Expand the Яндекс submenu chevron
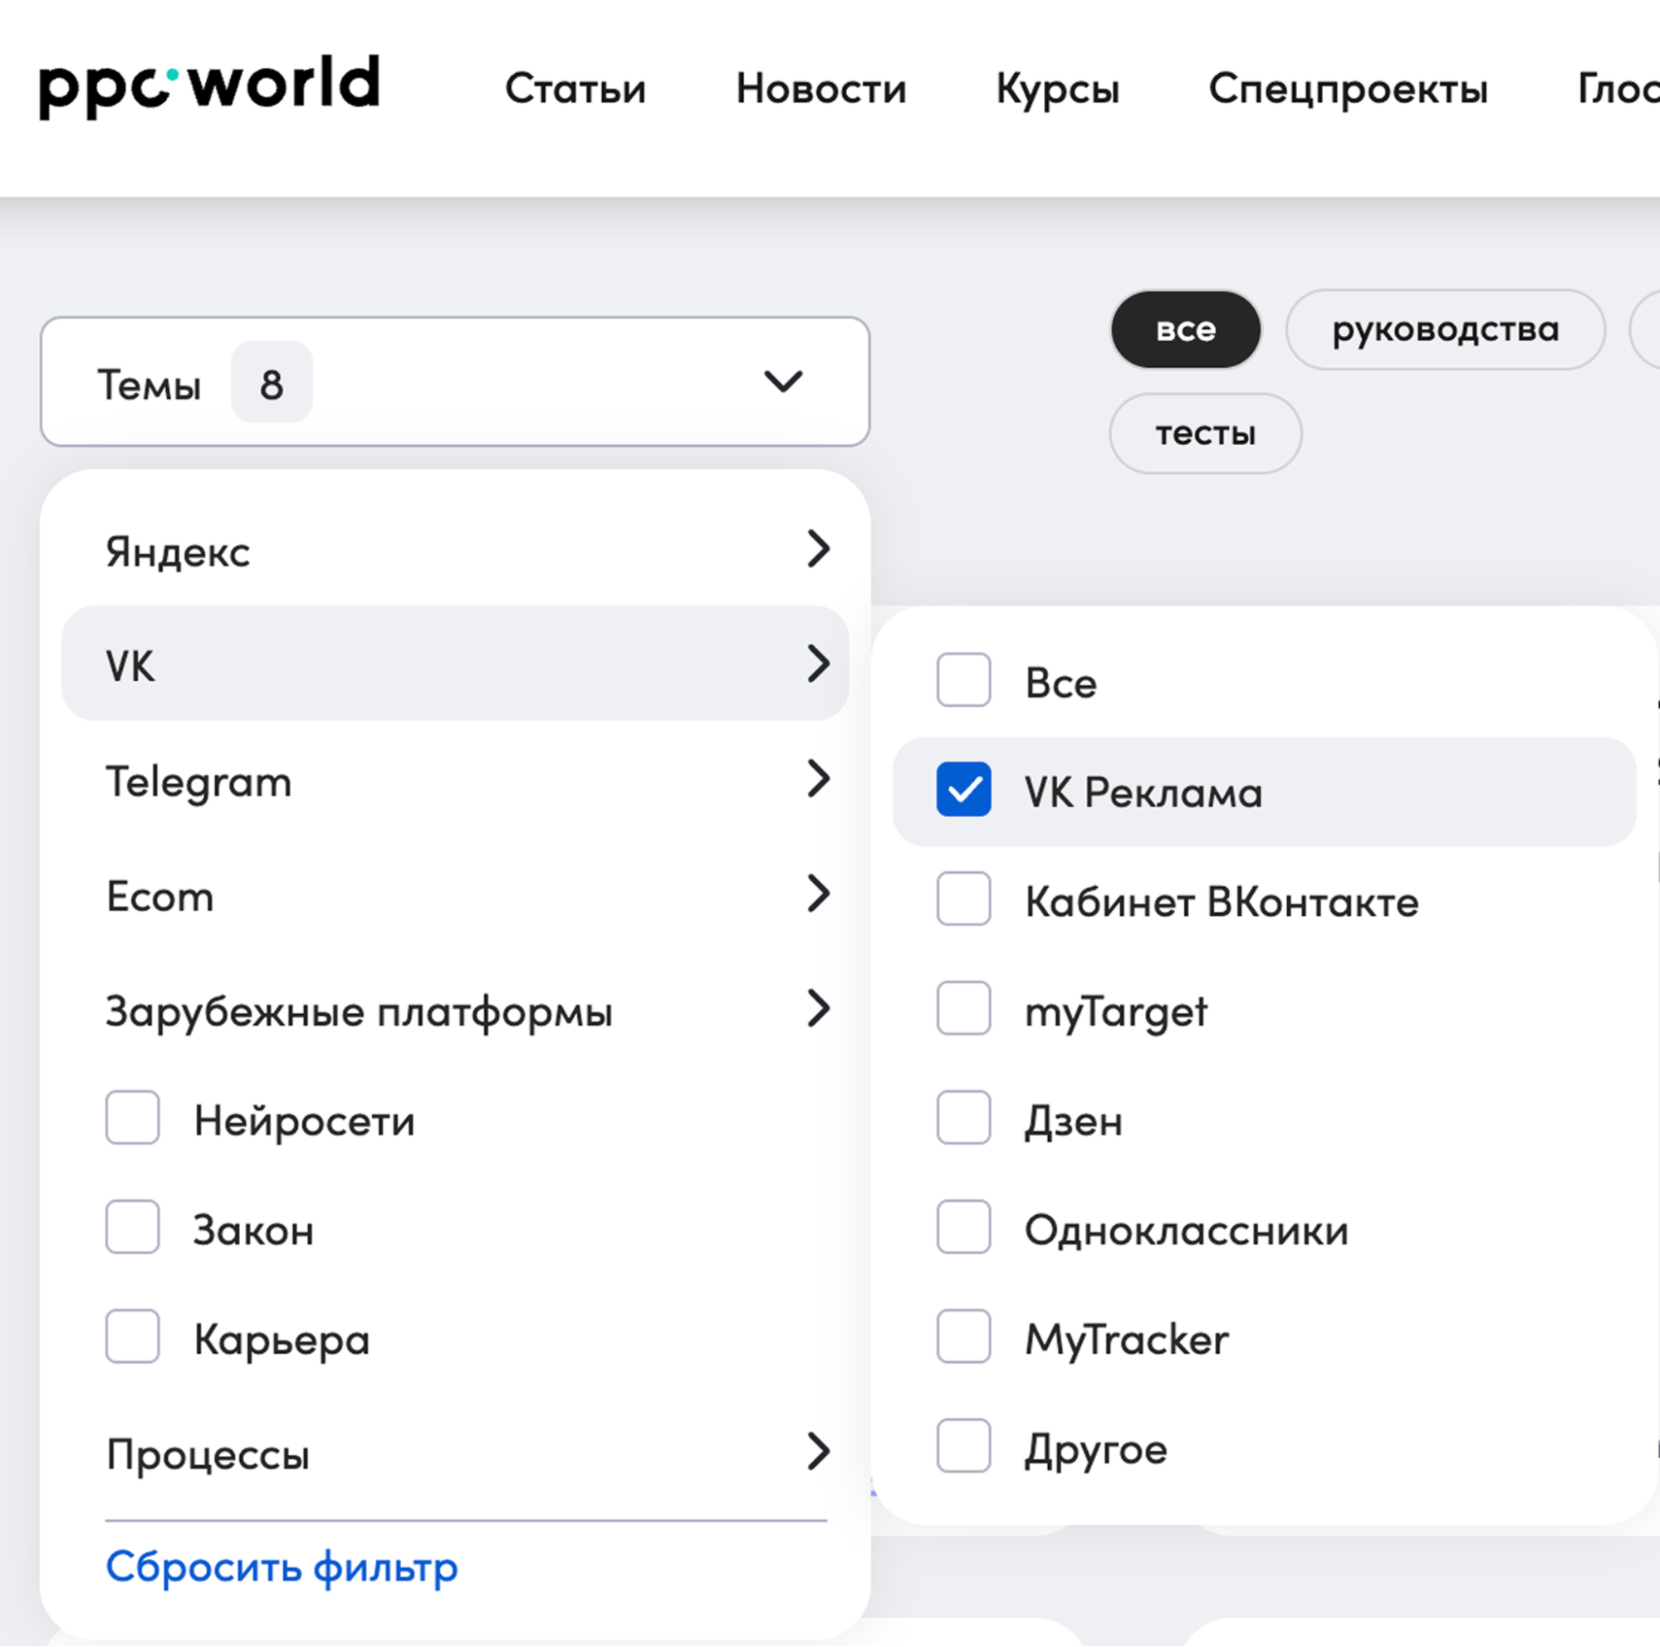1660x1647 pixels. pos(818,549)
